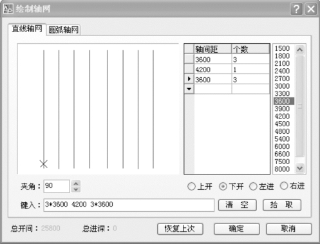Image resolution: width=320 pixels, height=244 pixels.
Task: Pick 8000 in the spacing list
Action: (282, 169)
